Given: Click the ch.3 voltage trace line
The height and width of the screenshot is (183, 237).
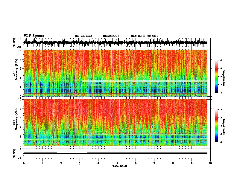Looking at the screenshot, I should tap(116, 153).
